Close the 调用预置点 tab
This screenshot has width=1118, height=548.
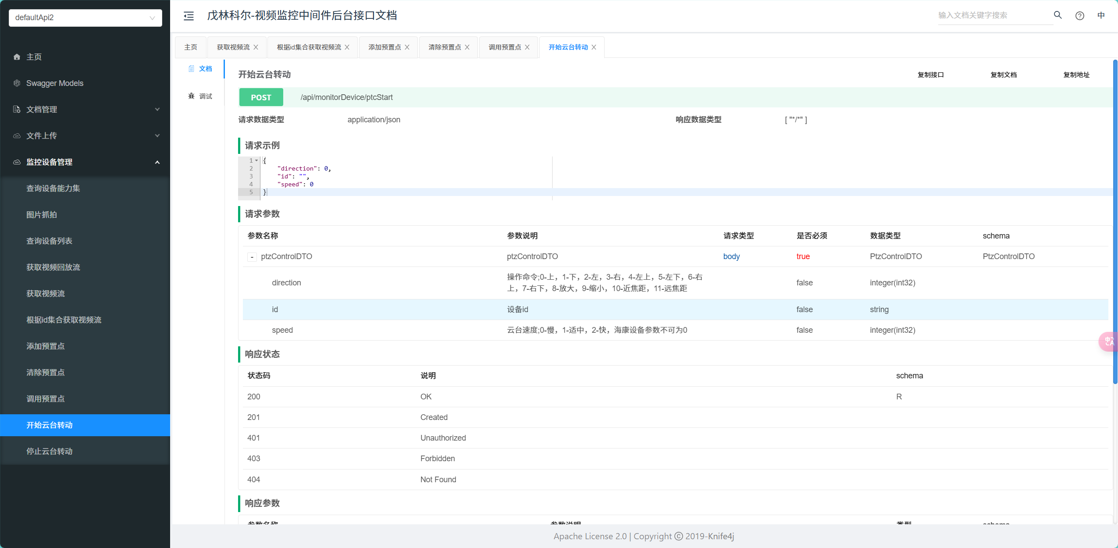click(x=527, y=47)
